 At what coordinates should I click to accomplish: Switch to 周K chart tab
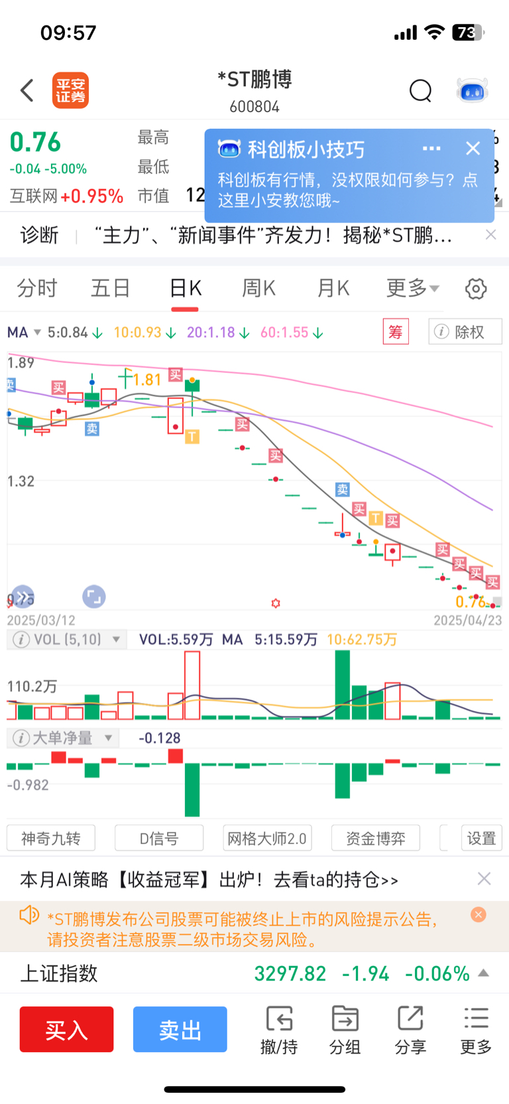pos(258,288)
